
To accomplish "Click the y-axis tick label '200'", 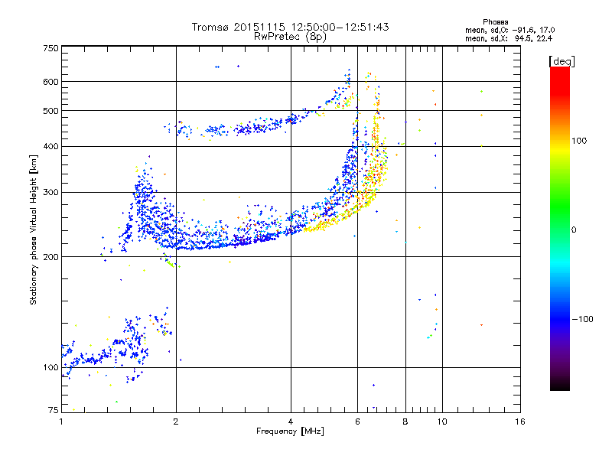I will tap(50, 257).
